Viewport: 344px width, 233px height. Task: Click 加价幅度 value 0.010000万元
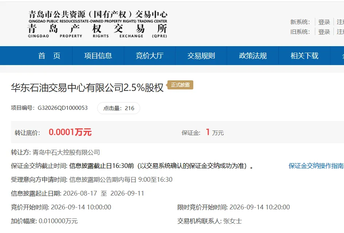click(58, 221)
